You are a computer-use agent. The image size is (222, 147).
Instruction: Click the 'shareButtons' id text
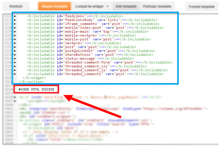pyautogui.click(x=78, y=55)
